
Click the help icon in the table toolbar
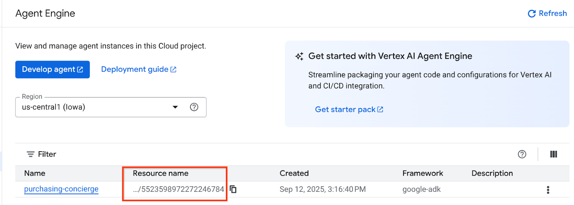click(x=522, y=154)
